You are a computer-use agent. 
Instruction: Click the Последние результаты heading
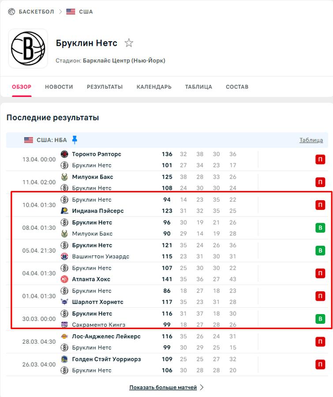[x=52, y=117]
